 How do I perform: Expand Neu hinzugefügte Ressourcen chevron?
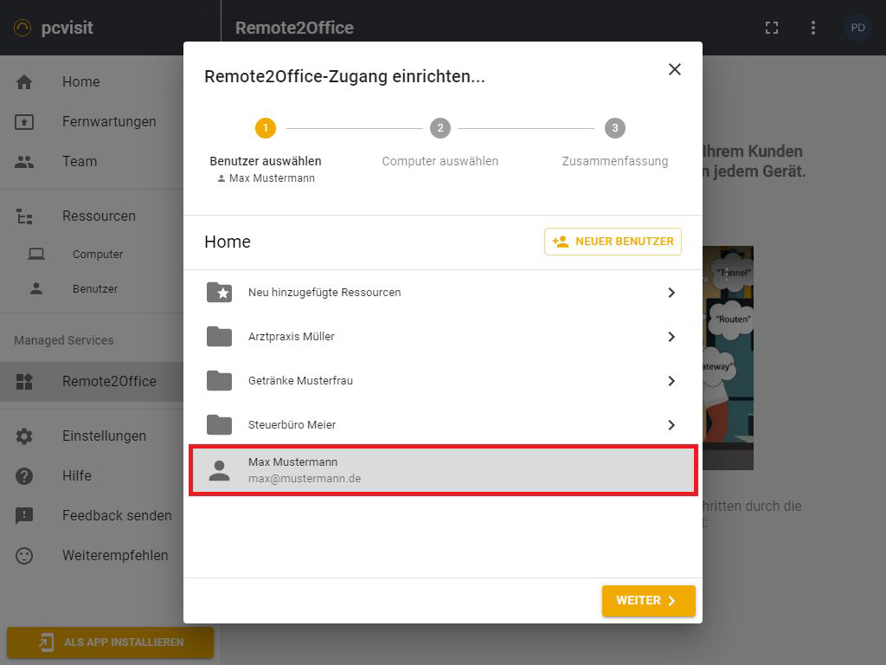(x=671, y=293)
